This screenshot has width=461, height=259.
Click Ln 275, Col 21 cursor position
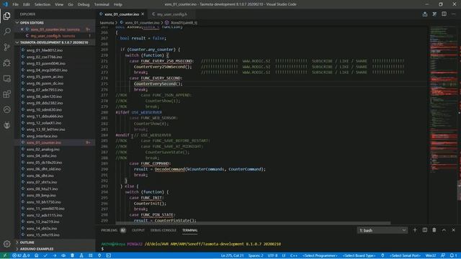coord(232,255)
